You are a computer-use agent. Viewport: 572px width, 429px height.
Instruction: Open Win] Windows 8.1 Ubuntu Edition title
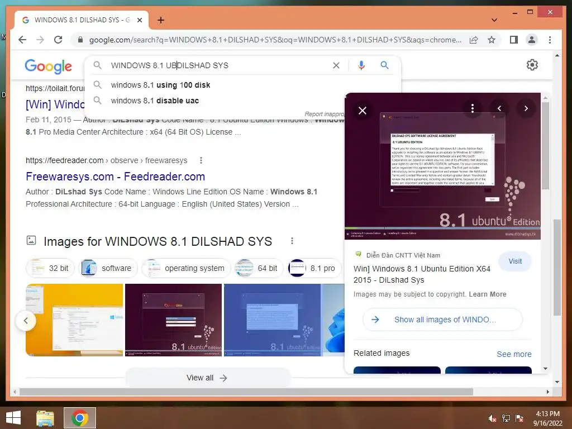422,274
